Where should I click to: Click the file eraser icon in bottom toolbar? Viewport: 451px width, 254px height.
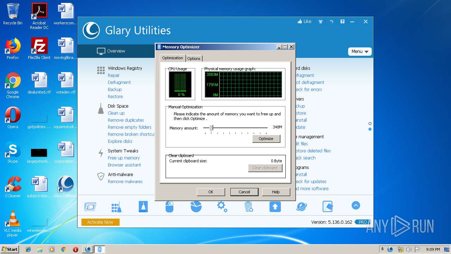328,206
